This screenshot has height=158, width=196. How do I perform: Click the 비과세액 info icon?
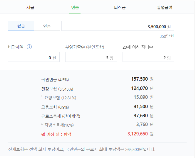[x=29, y=47]
